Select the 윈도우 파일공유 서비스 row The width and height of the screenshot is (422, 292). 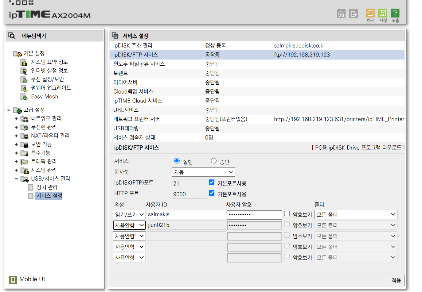coord(257,64)
